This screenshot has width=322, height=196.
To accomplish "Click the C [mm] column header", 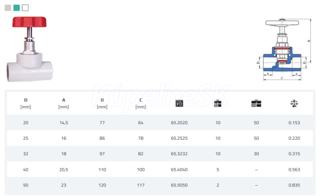I will coord(141,103).
